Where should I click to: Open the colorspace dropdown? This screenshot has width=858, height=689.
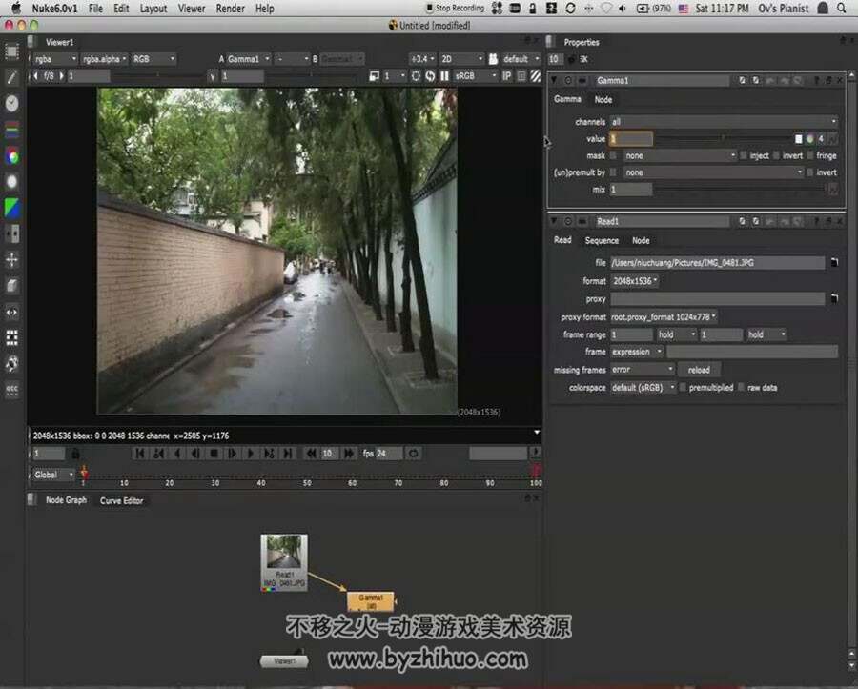pos(643,387)
